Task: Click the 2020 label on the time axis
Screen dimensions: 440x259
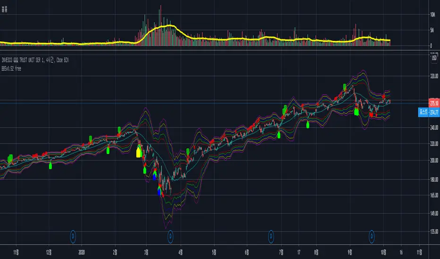Action: (82, 252)
